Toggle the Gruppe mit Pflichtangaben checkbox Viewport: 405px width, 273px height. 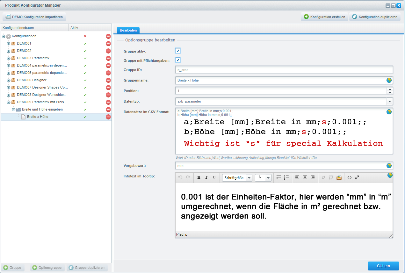(178, 60)
